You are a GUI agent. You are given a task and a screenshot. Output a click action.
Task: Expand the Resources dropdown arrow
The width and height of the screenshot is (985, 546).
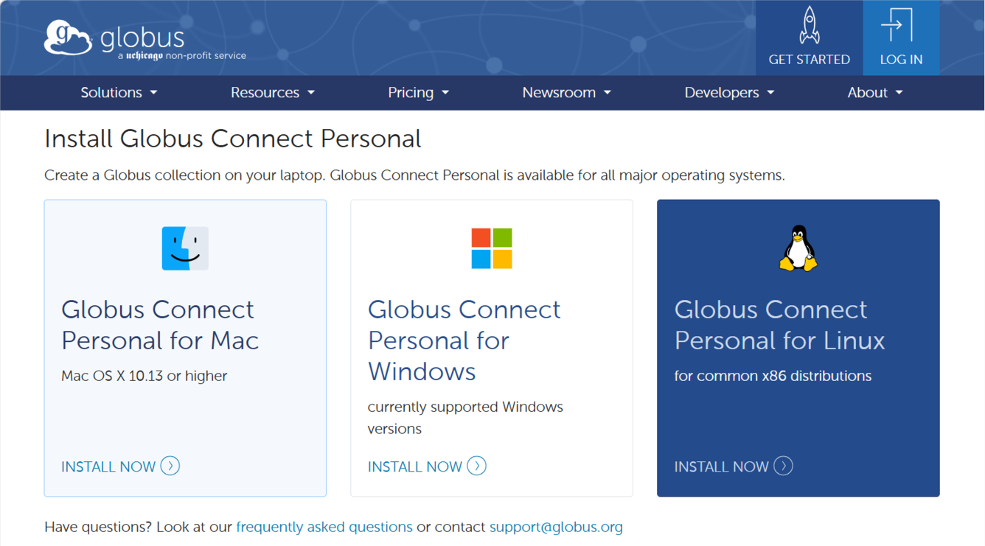[310, 93]
